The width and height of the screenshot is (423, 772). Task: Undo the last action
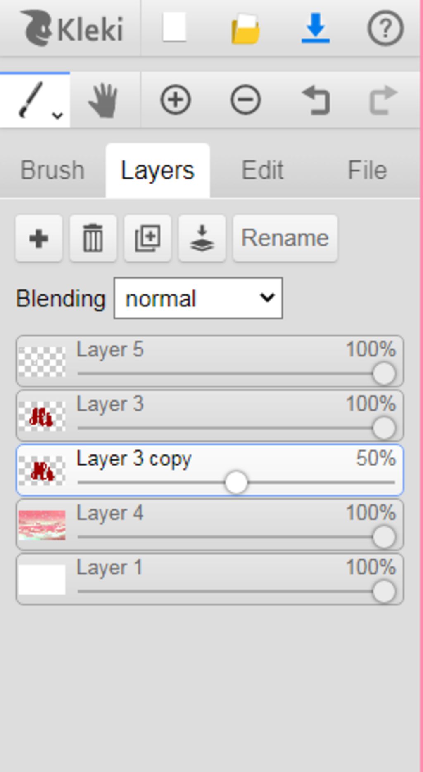316,100
